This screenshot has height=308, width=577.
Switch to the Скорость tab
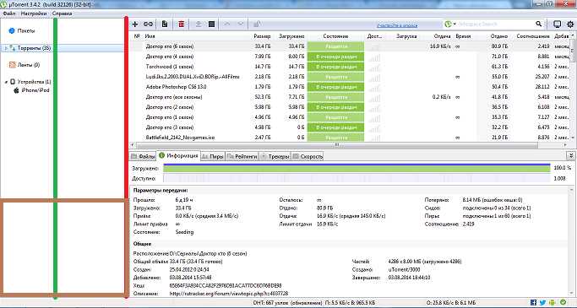coord(308,156)
